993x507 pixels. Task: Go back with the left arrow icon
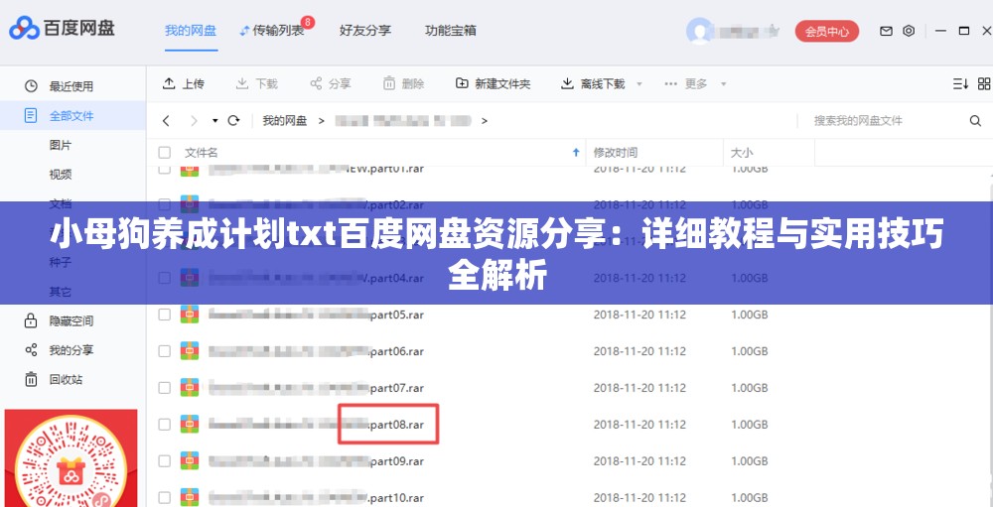pos(166,121)
